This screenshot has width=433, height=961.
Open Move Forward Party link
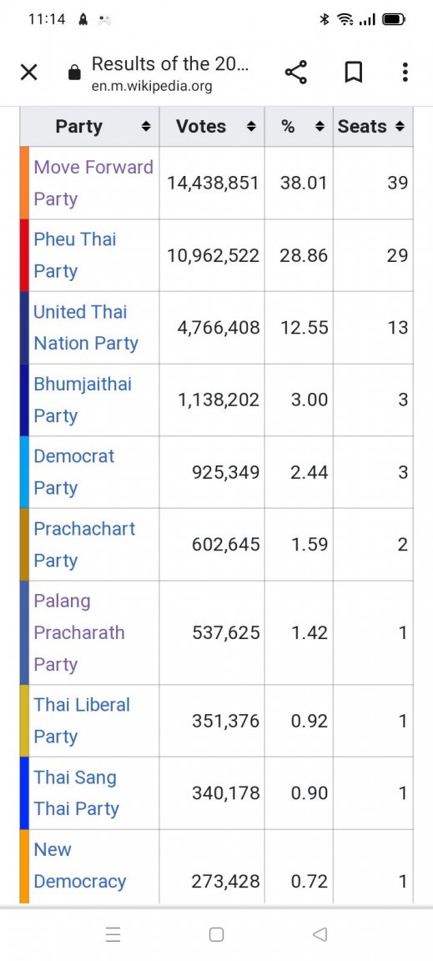(x=93, y=183)
